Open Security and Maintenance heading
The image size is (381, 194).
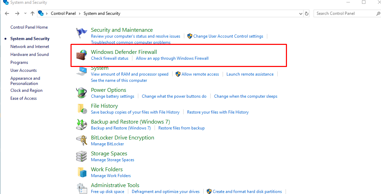[122, 30]
